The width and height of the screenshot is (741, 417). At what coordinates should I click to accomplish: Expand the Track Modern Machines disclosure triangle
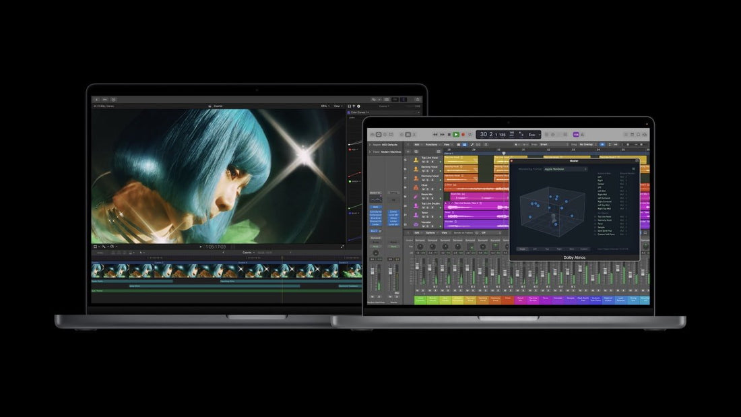(x=370, y=152)
